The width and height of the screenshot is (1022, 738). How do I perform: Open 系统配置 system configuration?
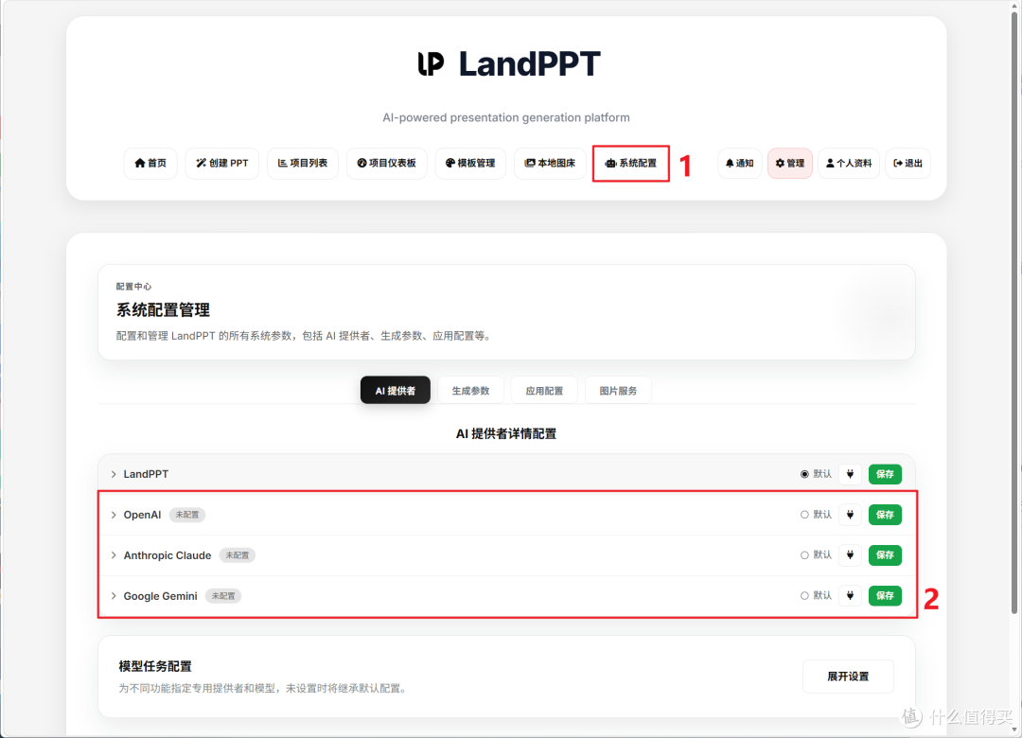[x=631, y=163]
